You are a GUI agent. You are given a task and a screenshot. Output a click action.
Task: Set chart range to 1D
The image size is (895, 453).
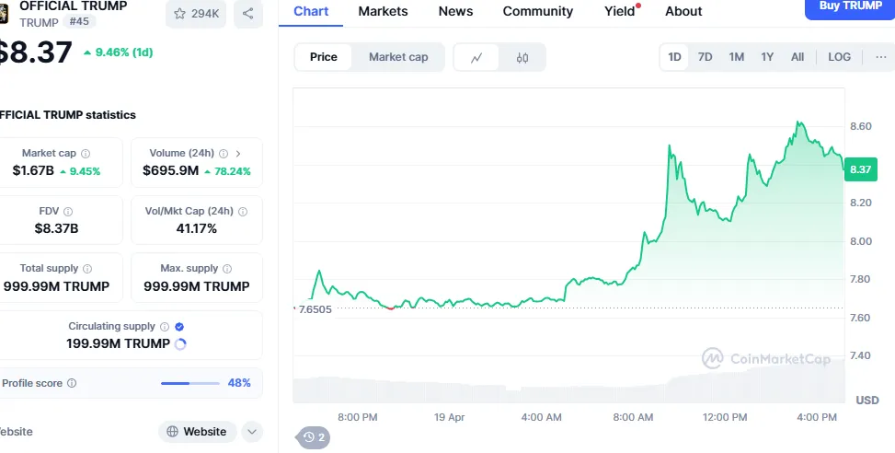tap(674, 57)
